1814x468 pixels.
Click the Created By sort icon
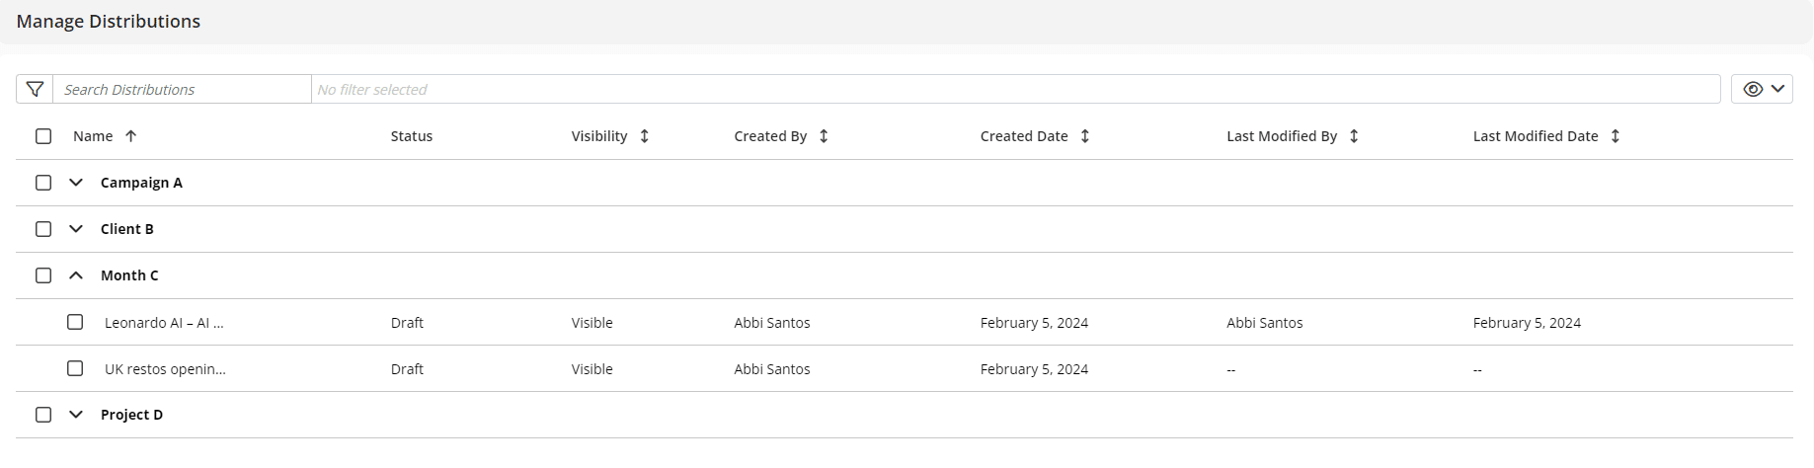point(824,136)
